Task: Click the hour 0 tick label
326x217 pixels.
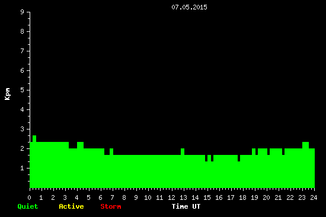Action: coord(29,197)
